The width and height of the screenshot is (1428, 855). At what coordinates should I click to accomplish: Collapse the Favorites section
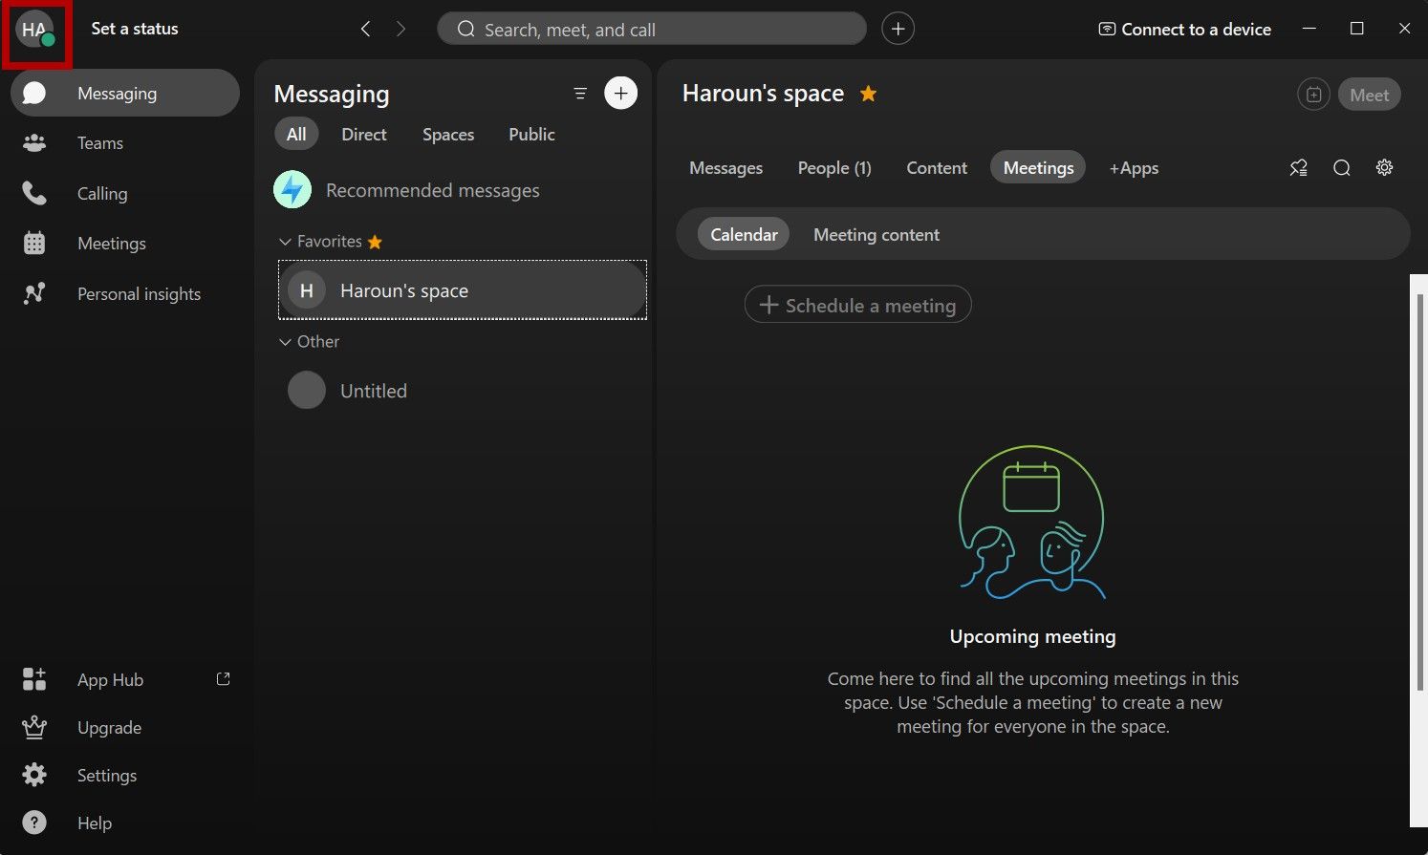285,242
